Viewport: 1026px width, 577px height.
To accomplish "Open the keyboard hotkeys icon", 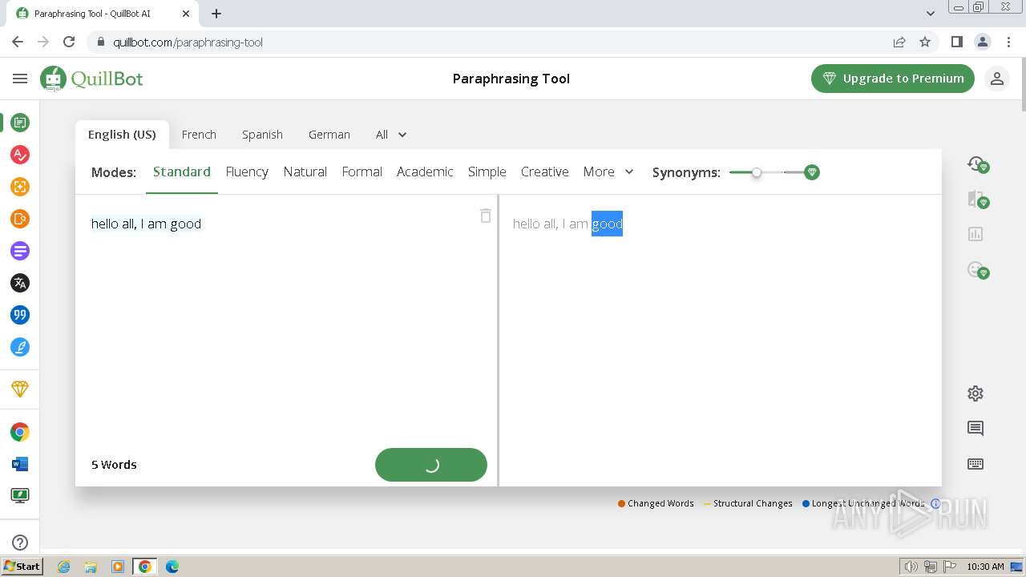I will [x=976, y=464].
